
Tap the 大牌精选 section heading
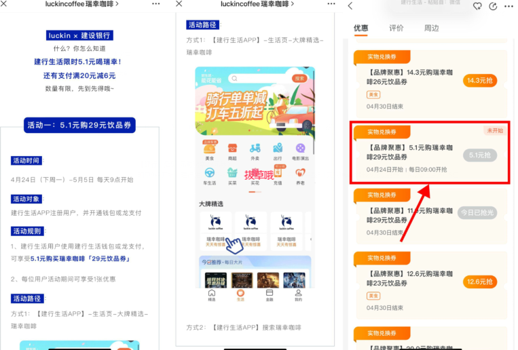[x=210, y=204]
